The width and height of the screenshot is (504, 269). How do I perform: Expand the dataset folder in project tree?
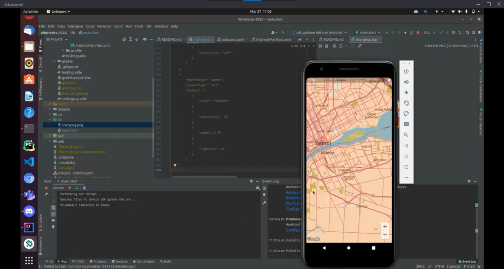pos(50,109)
